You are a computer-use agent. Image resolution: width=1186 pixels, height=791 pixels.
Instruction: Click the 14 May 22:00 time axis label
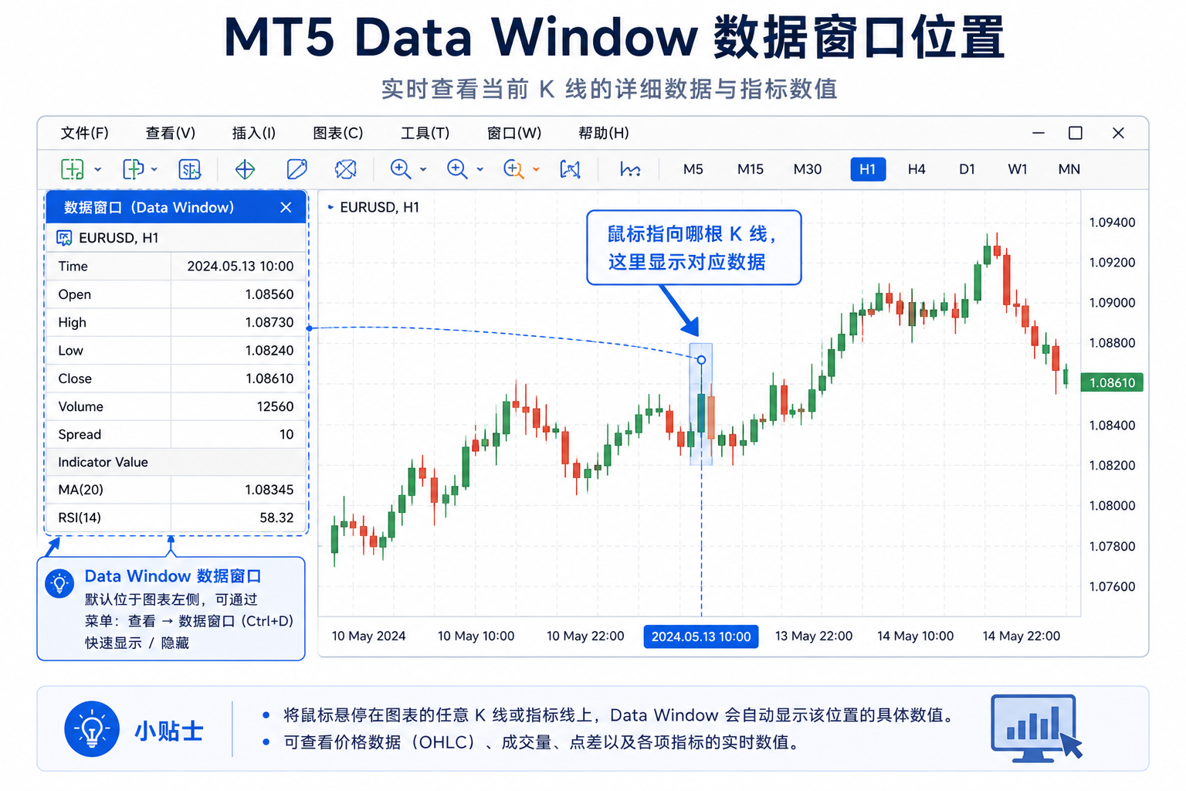click(1021, 636)
